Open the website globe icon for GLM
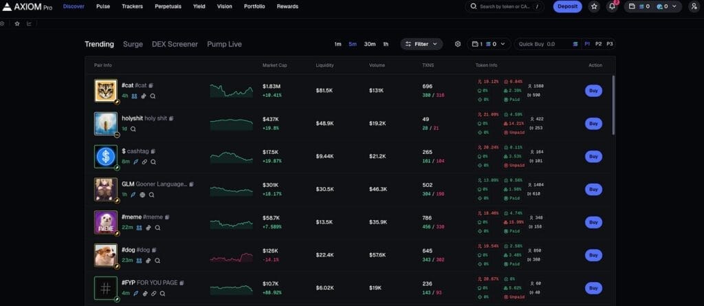This screenshot has height=306, width=704. [142, 195]
